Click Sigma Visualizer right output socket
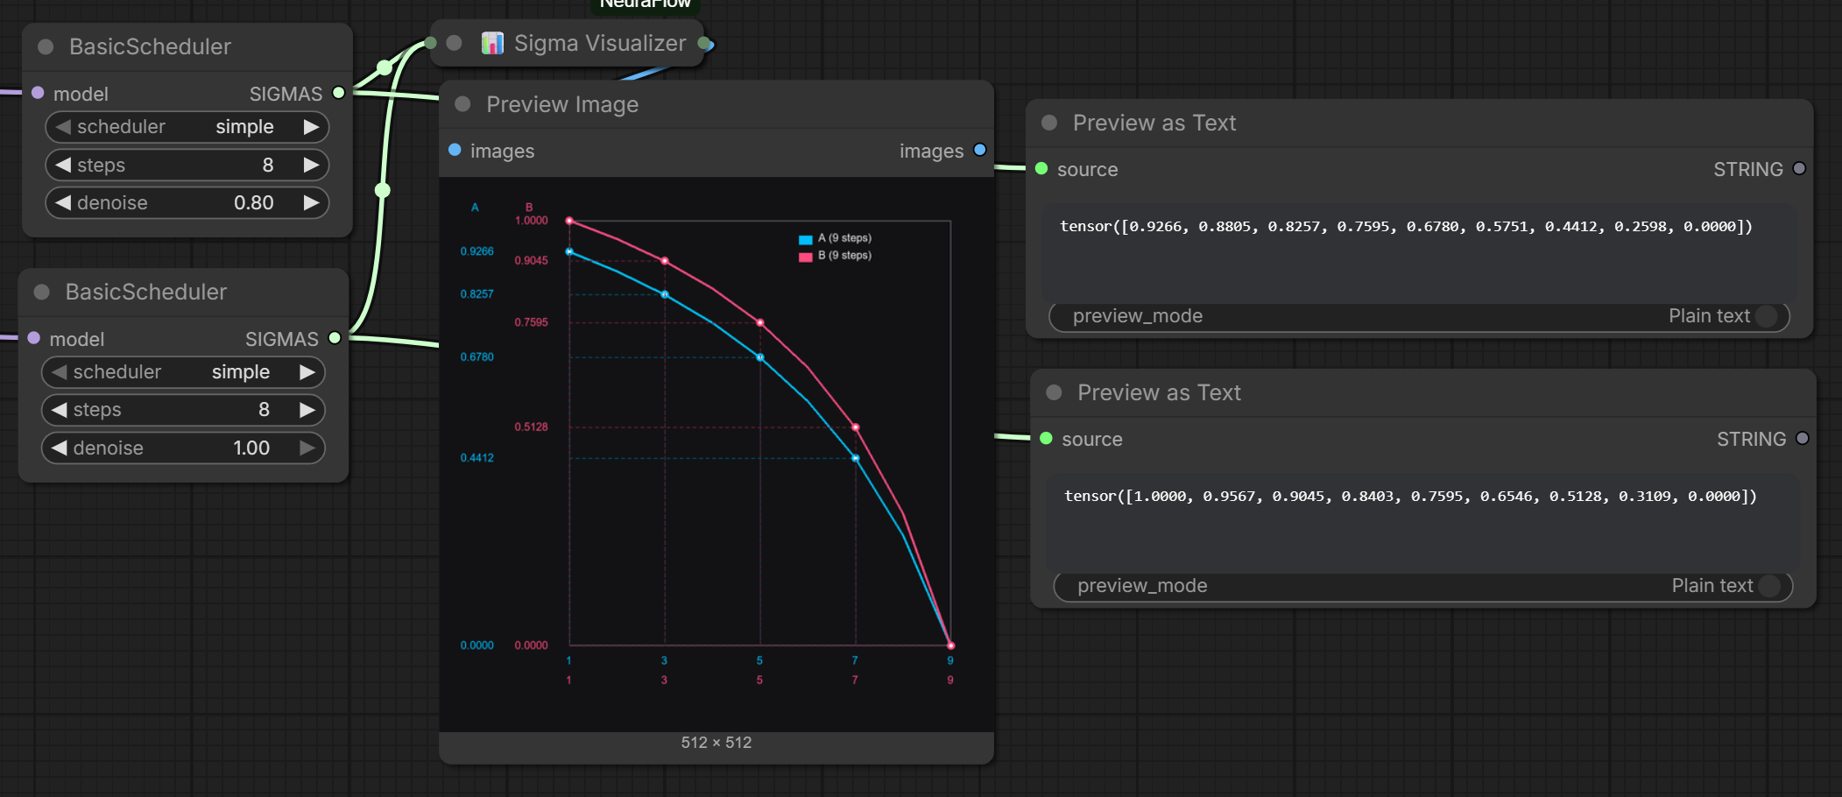Image resolution: width=1842 pixels, height=797 pixels. coord(704,43)
